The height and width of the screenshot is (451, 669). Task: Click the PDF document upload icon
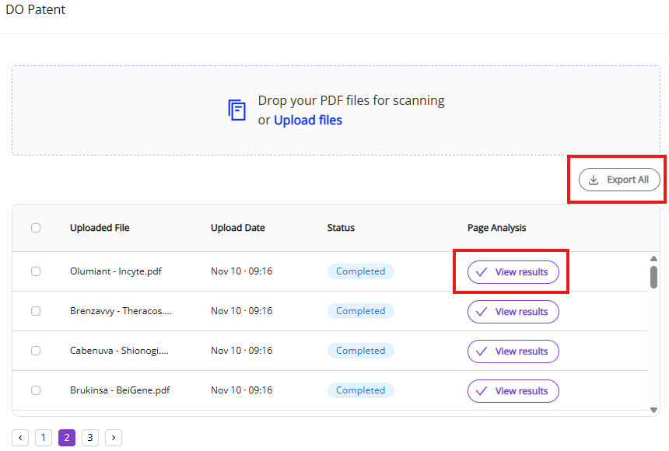tap(236, 110)
